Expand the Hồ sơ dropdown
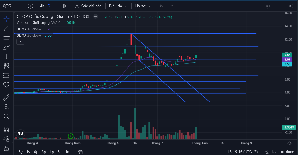The width and height of the screenshot is (298, 155). click(x=143, y=6)
